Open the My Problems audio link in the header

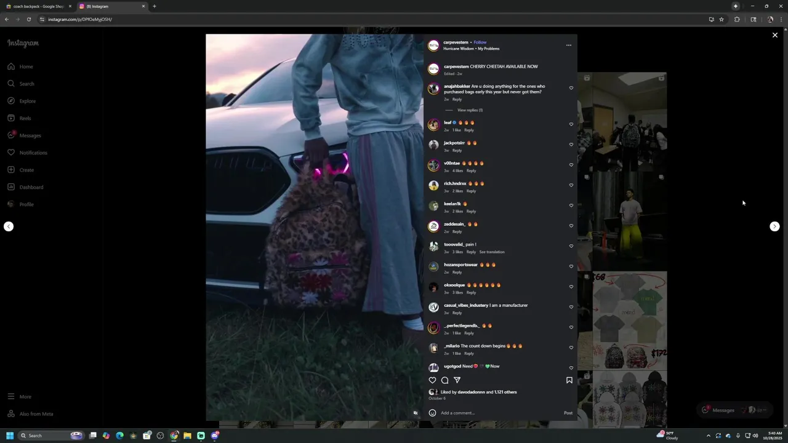point(489,49)
